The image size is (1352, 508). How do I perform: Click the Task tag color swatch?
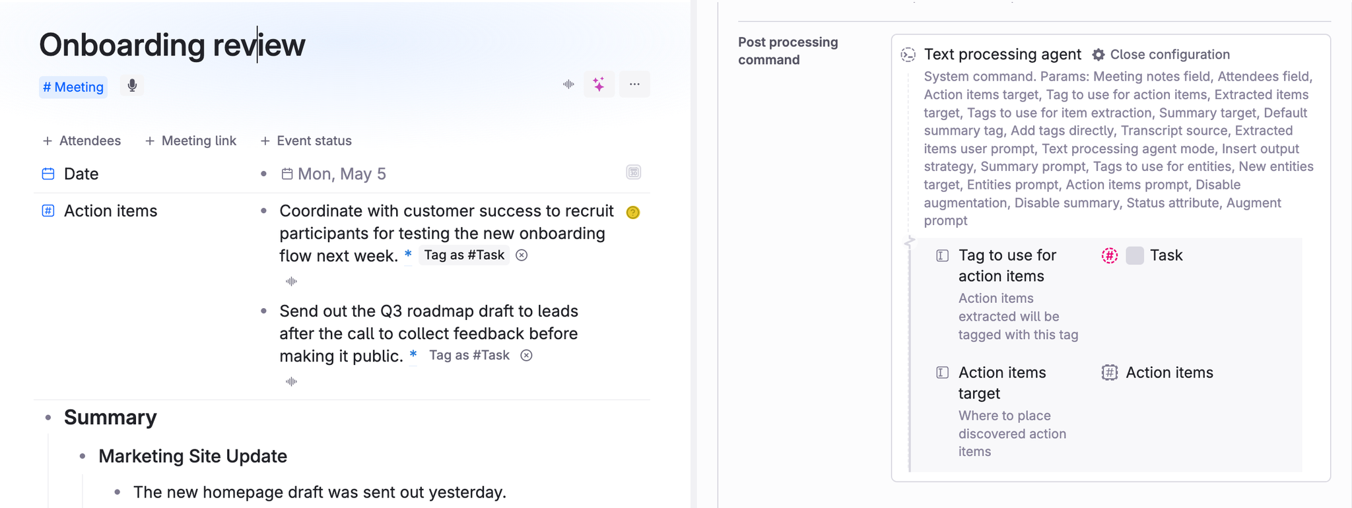tap(1135, 256)
